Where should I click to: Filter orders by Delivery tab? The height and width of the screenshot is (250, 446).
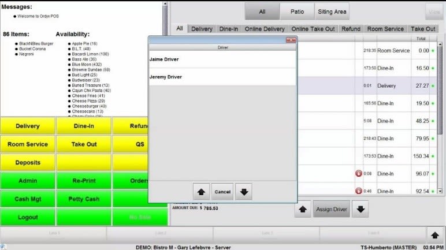click(202, 29)
